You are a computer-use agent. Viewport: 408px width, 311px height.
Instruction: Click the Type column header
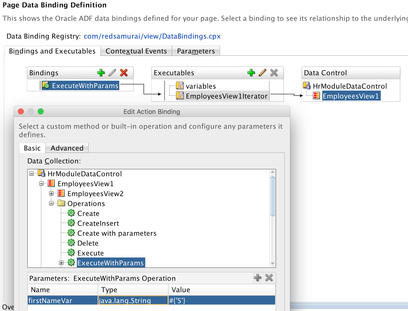click(x=133, y=290)
